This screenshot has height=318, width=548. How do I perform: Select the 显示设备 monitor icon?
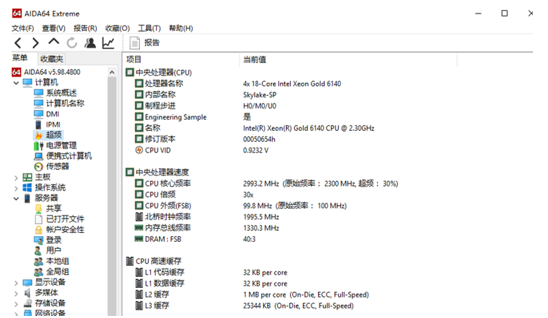pyautogui.click(x=27, y=282)
